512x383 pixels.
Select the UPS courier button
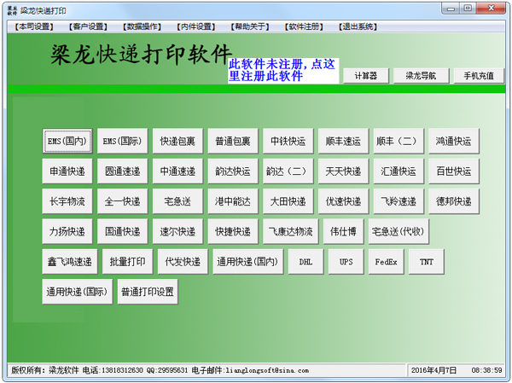click(x=346, y=262)
